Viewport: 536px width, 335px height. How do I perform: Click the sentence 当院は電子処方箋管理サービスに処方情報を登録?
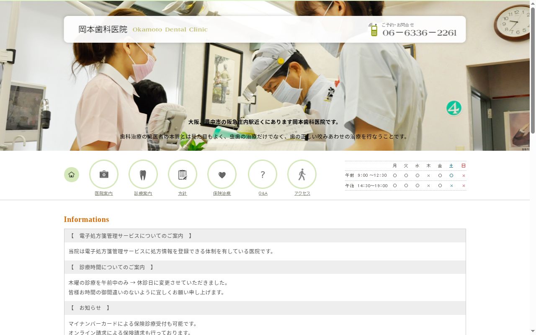click(x=171, y=251)
